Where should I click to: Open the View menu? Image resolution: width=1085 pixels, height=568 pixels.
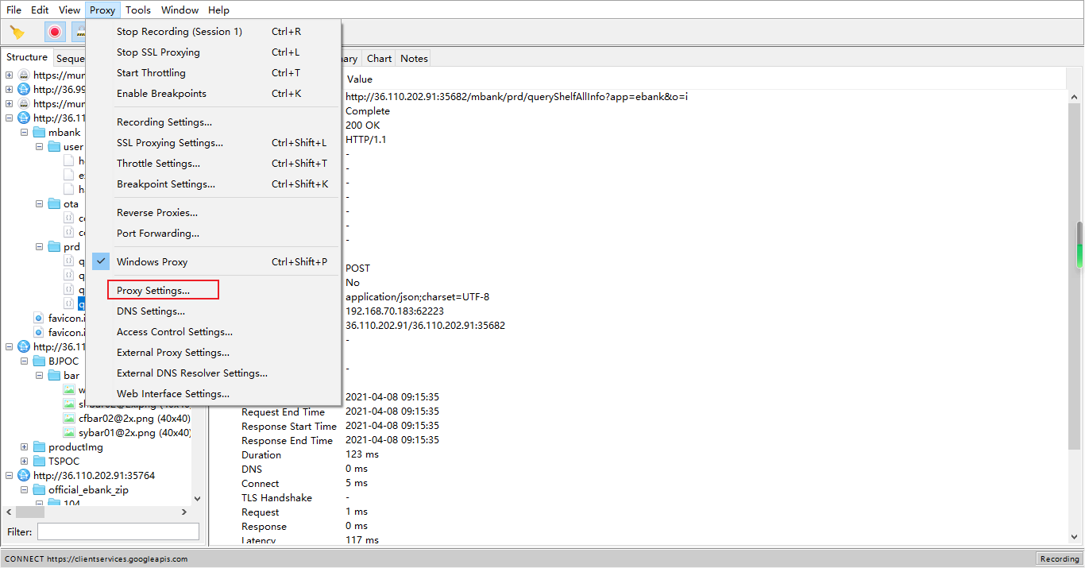70,10
